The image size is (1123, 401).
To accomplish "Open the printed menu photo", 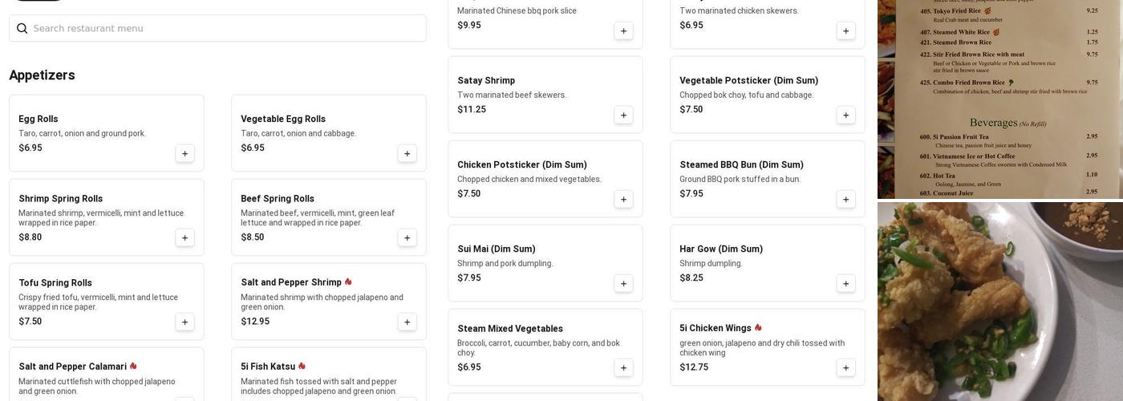I will [x=999, y=99].
